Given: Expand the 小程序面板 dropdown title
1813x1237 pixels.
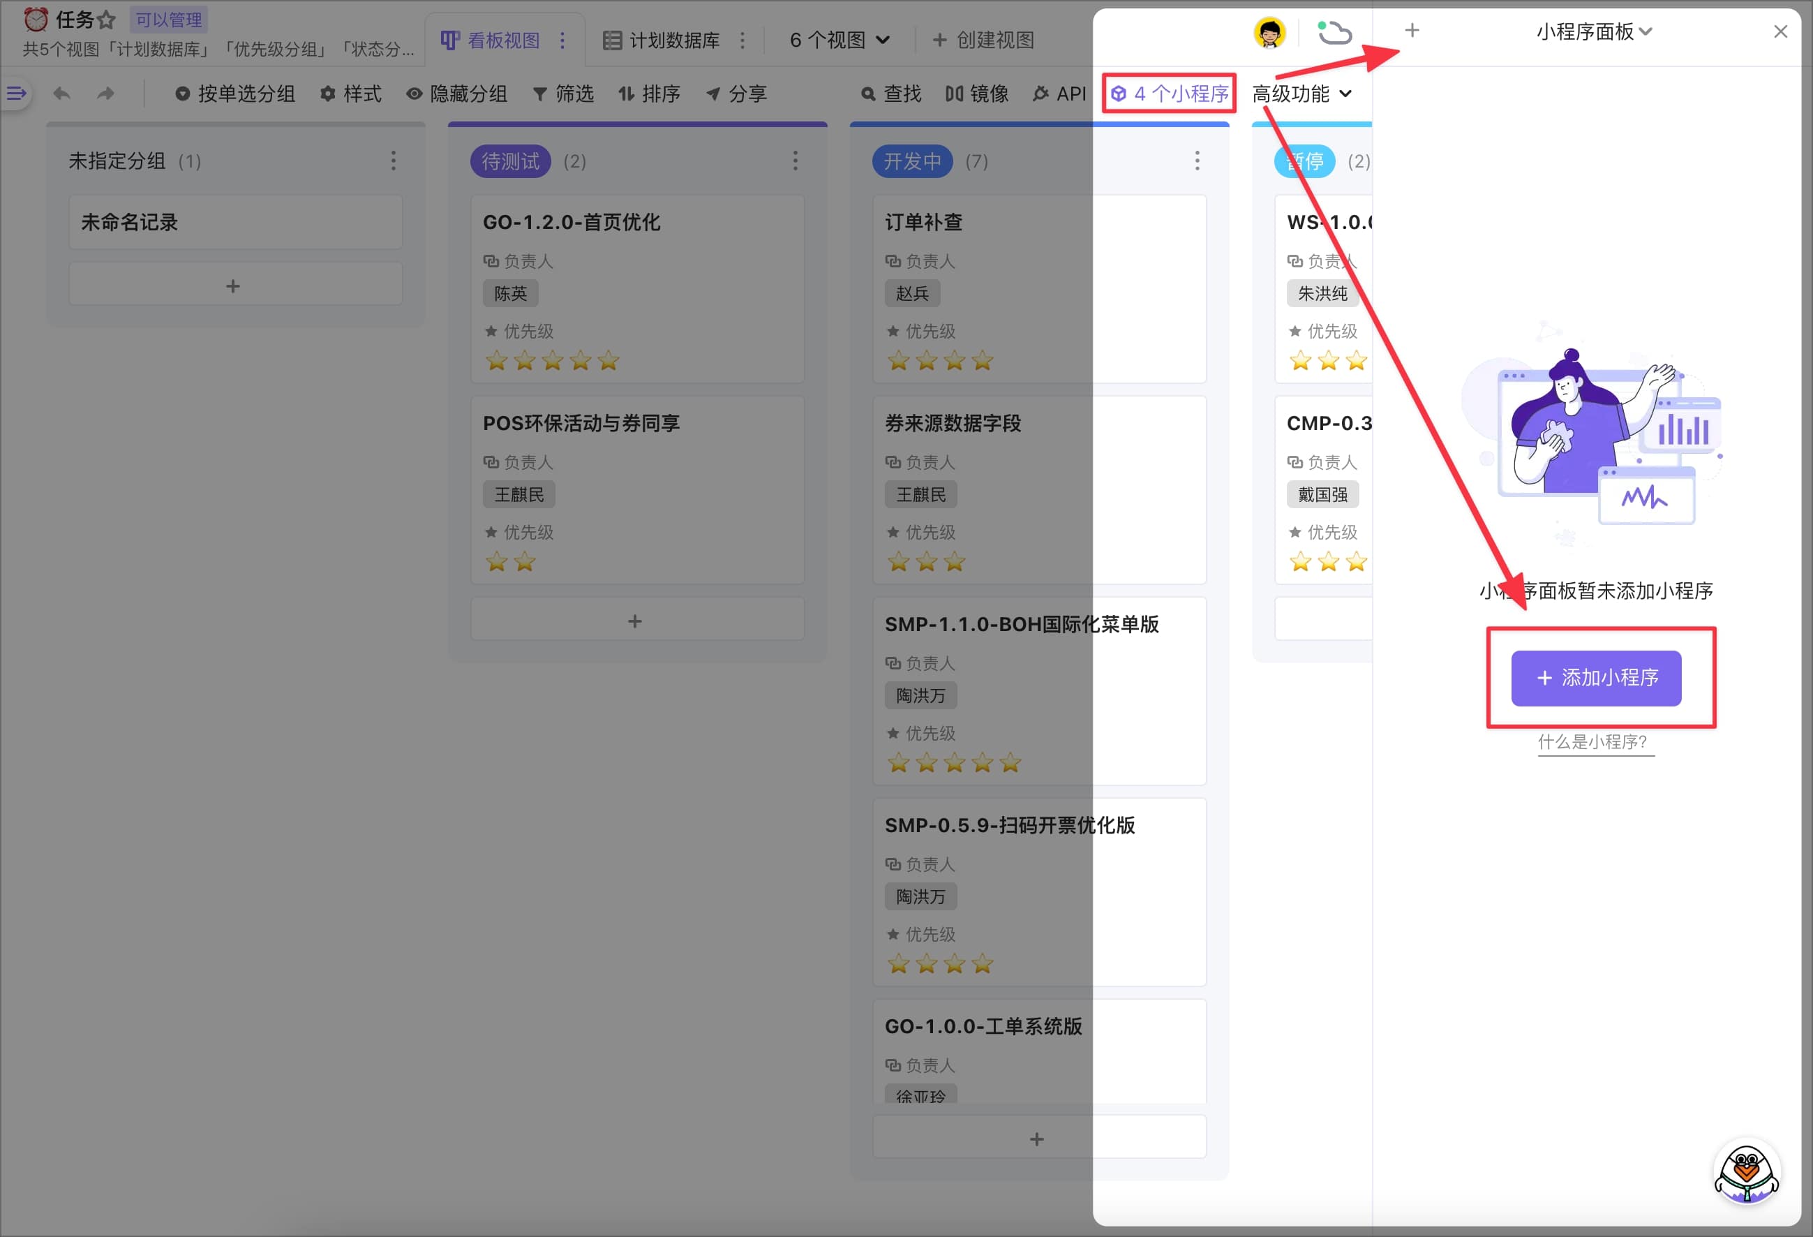Looking at the screenshot, I should (x=1593, y=31).
